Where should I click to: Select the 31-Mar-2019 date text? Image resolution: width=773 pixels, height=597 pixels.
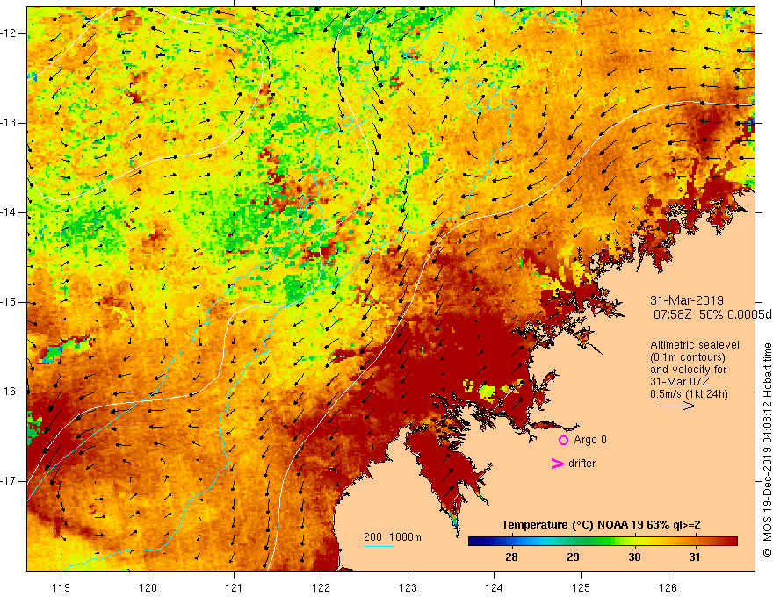pos(687,300)
